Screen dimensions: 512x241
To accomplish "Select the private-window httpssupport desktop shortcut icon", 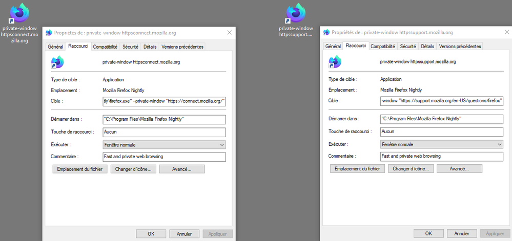I will [x=296, y=13].
